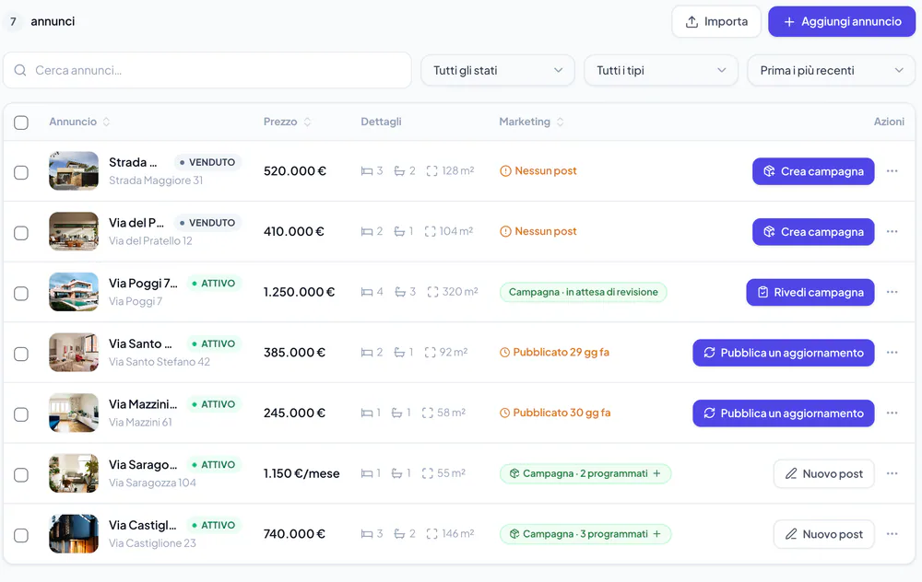Open the Via Castiglione 23 property thumbnail
The height and width of the screenshot is (582, 922).
tap(74, 534)
